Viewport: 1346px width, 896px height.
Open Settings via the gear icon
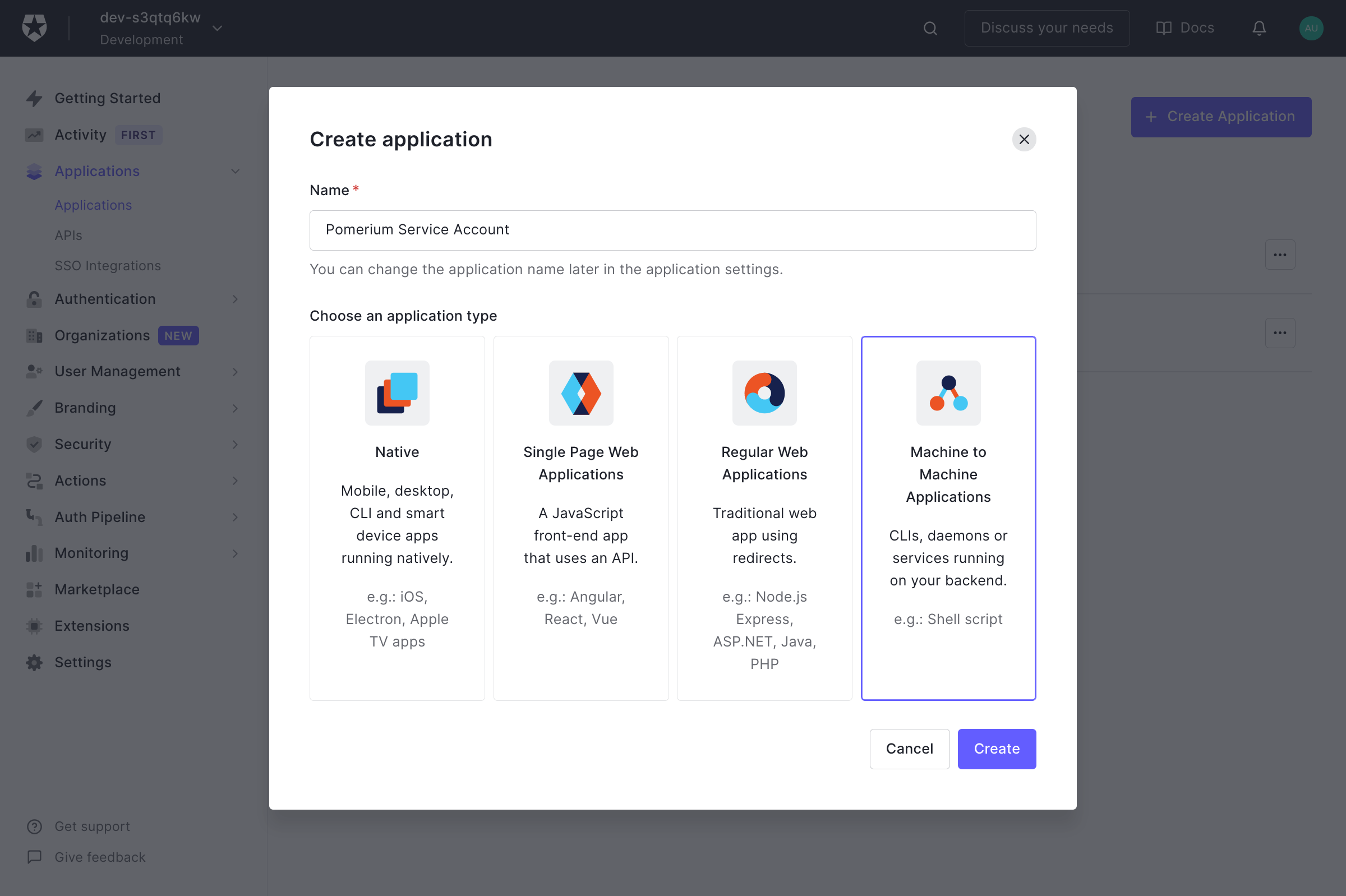click(x=34, y=662)
